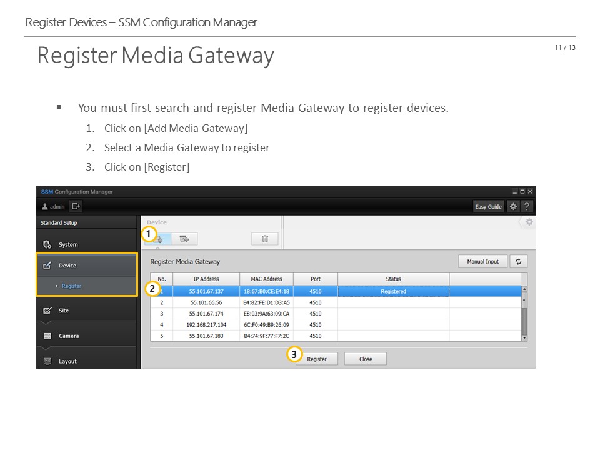600x450 pixels.
Task: Sort by the MAC Address column header
Action: [x=266, y=279]
